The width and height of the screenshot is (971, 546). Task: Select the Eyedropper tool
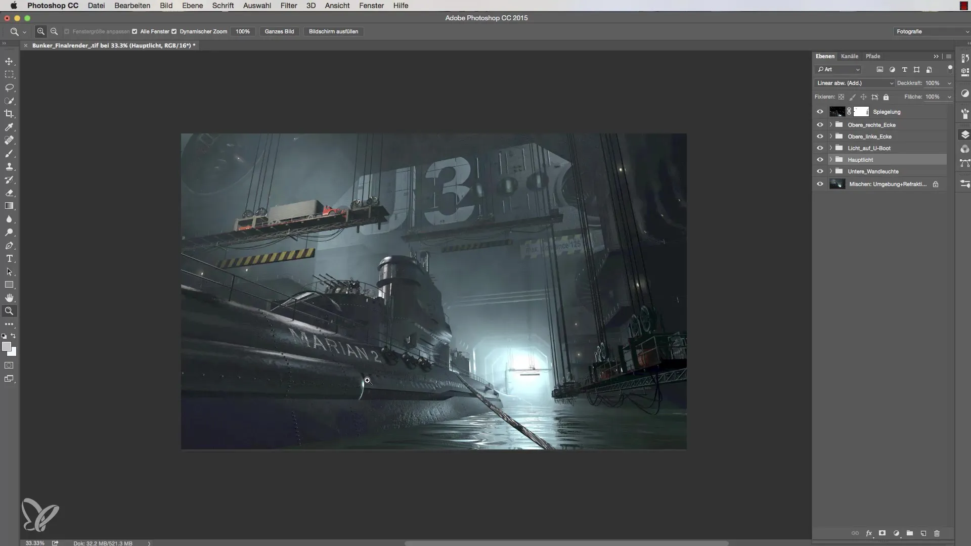[9, 127]
